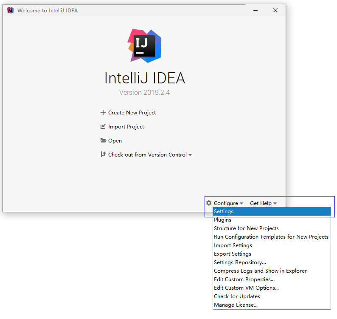Create New Project

pos(132,113)
